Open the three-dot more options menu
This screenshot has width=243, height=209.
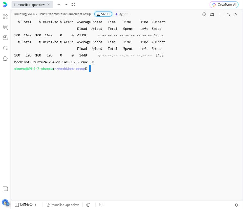click(x=219, y=14)
